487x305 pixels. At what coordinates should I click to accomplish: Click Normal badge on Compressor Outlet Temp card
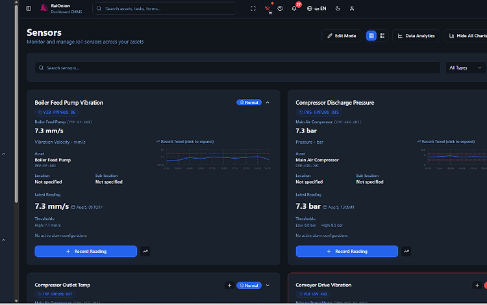(x=249, y=285)
